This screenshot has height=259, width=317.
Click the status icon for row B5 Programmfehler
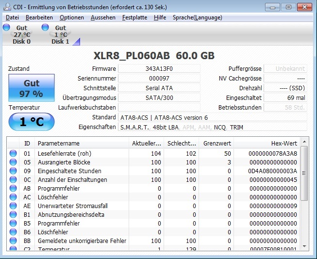pyautogui.click(x=13, y=223)
